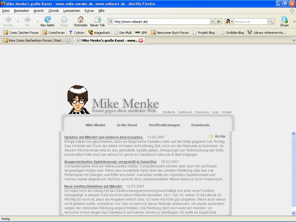Viewport: 296px width, 222px height.
Task: Click the Neuer Tab toolbar icon
Action: click(x=97, y=20)
